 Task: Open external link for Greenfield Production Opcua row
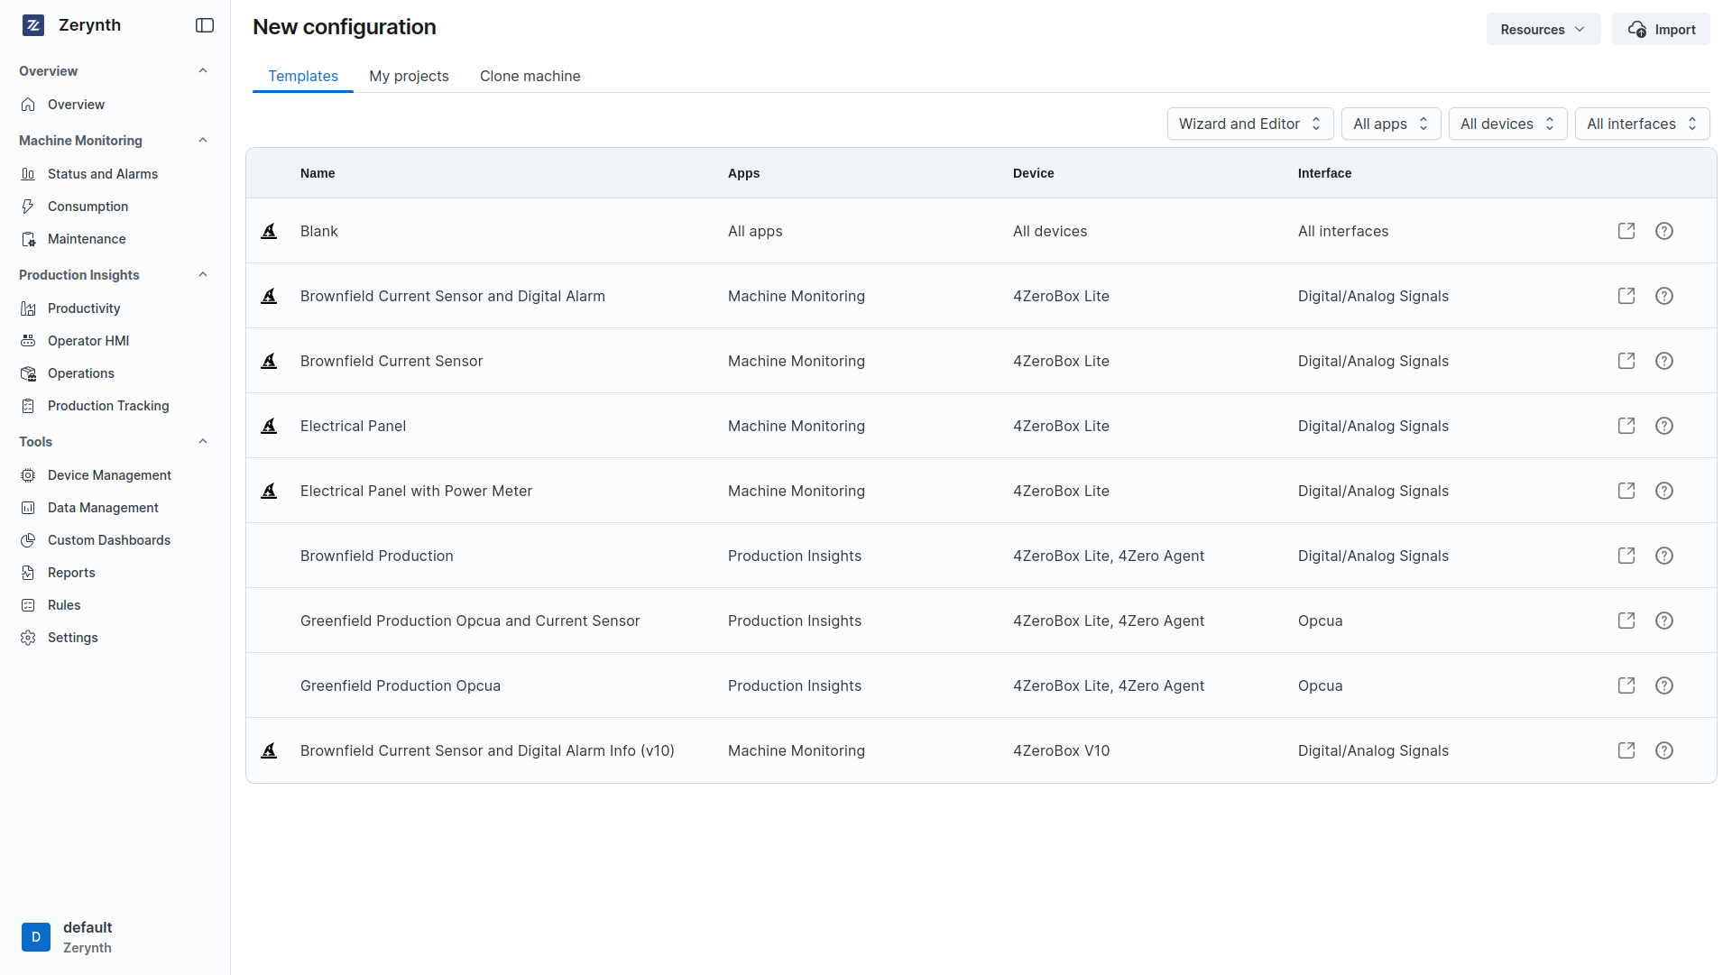coord(1626,685)
